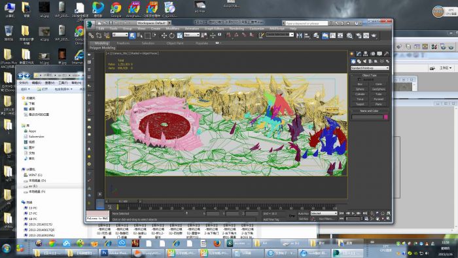
Task: Open the Named Selection Sets dropdown
Action: [280, 35]
